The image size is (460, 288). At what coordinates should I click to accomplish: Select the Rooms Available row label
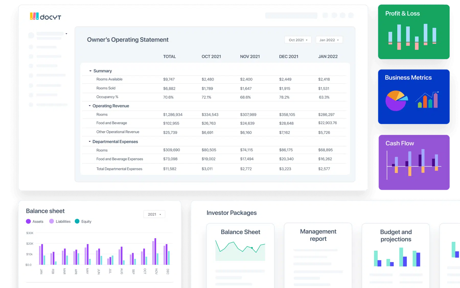click(109, 79)
